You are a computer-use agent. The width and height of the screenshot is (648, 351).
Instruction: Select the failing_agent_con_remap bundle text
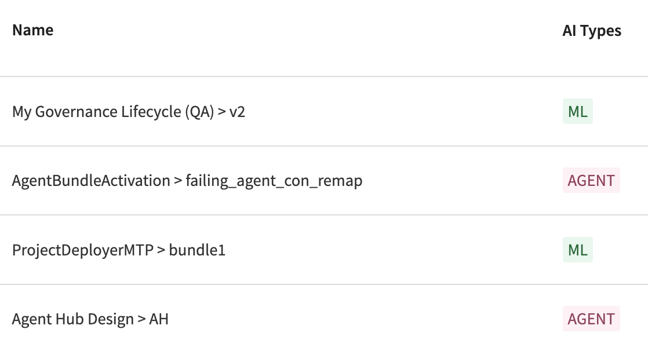pyautogui.click(x=274, y=181)
